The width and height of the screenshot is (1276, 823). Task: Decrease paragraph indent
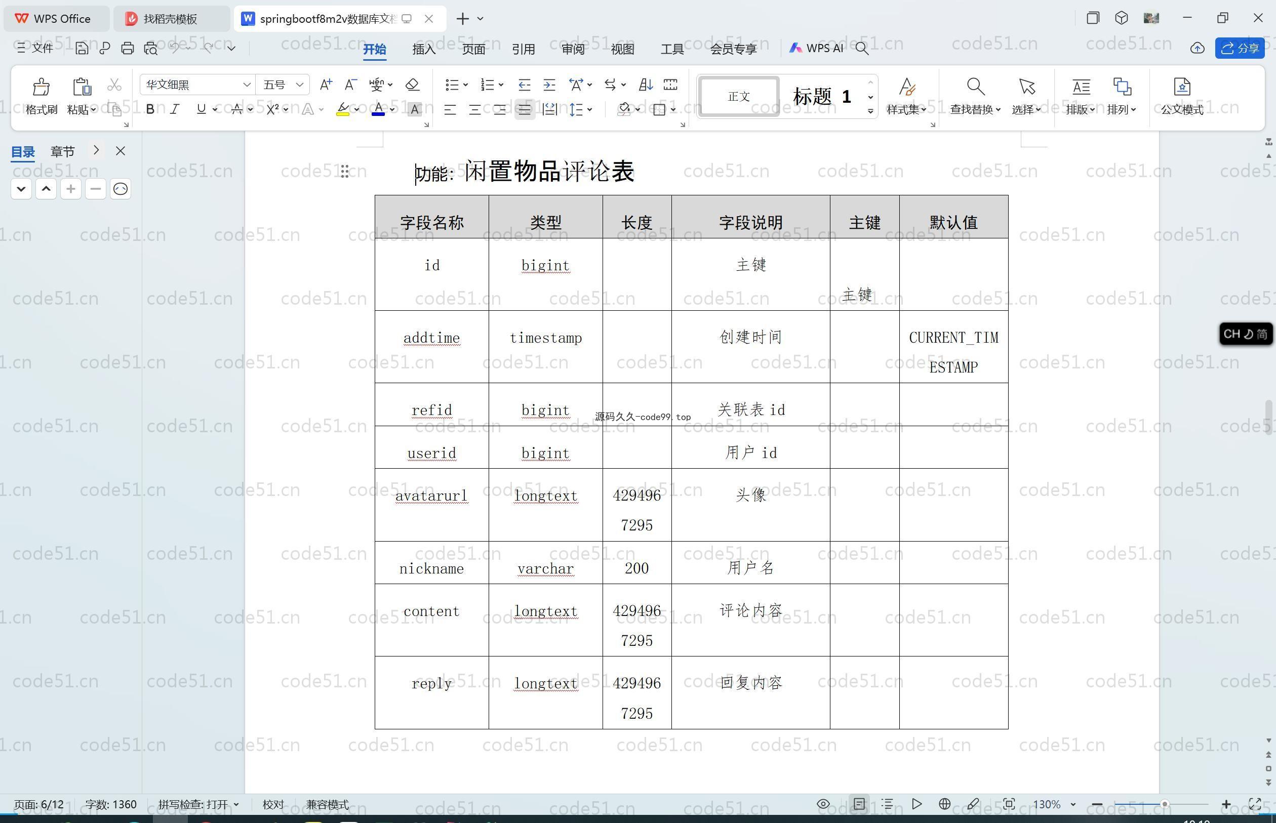[x=525, y=85]
